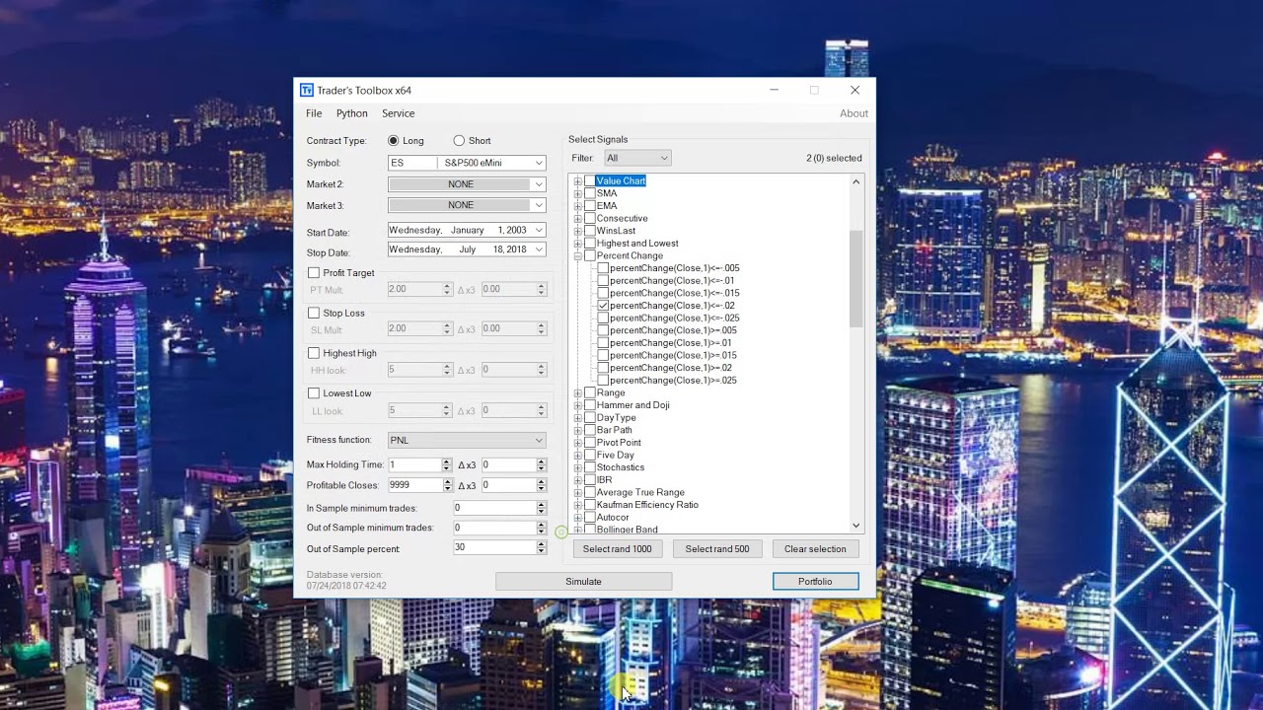The width and height of the screenshot is (1263, 710).
Task: Open the signal Filter dropdown
Action: coord(664,158)
